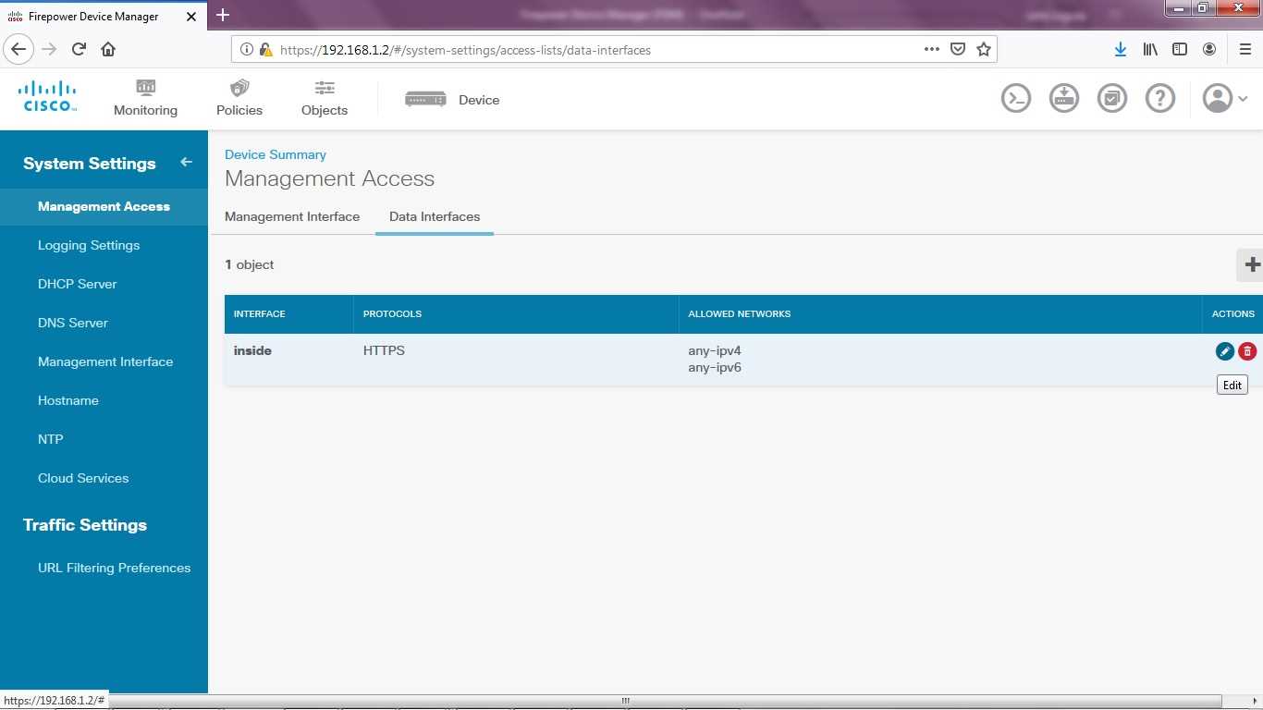Close the Firepower Device Manager tab
This screenshot has height=710, width=1263.
(x=191, y=16)
